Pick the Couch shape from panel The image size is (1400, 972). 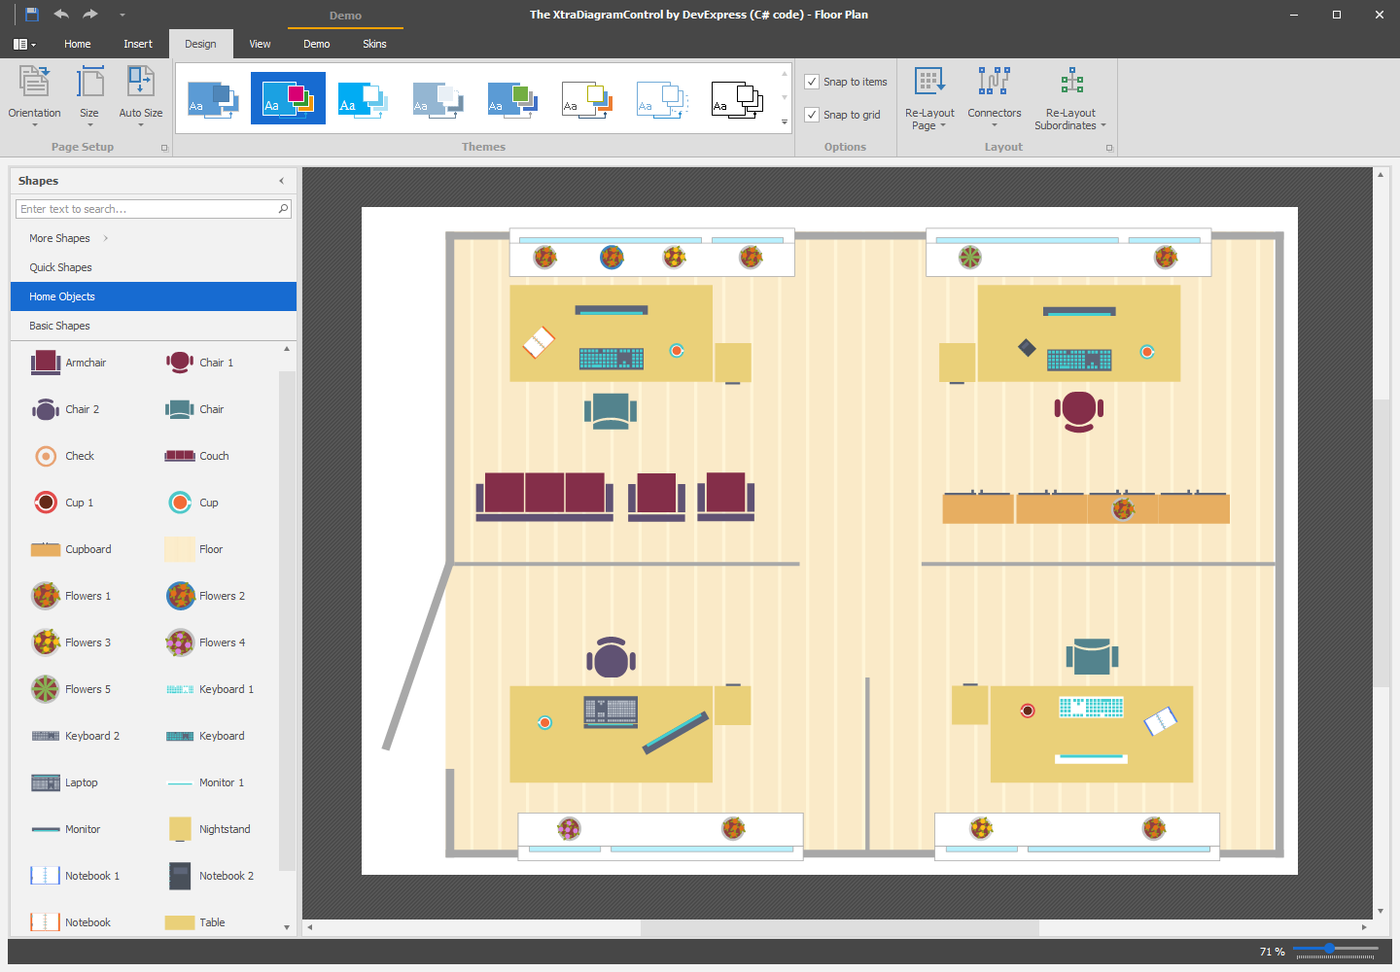(x=180, y=456)
